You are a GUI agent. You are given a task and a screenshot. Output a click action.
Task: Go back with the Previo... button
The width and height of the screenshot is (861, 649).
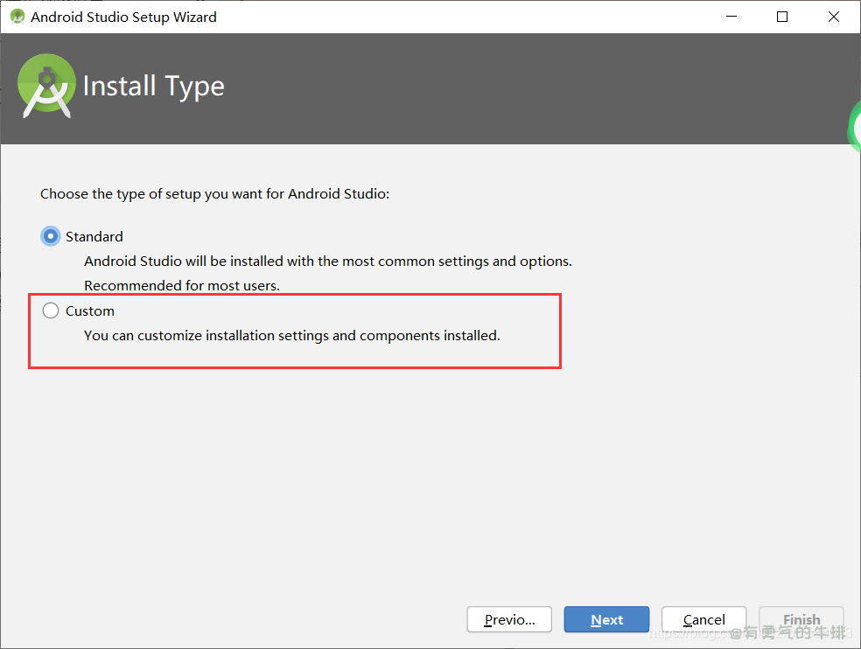click(509, 619)
